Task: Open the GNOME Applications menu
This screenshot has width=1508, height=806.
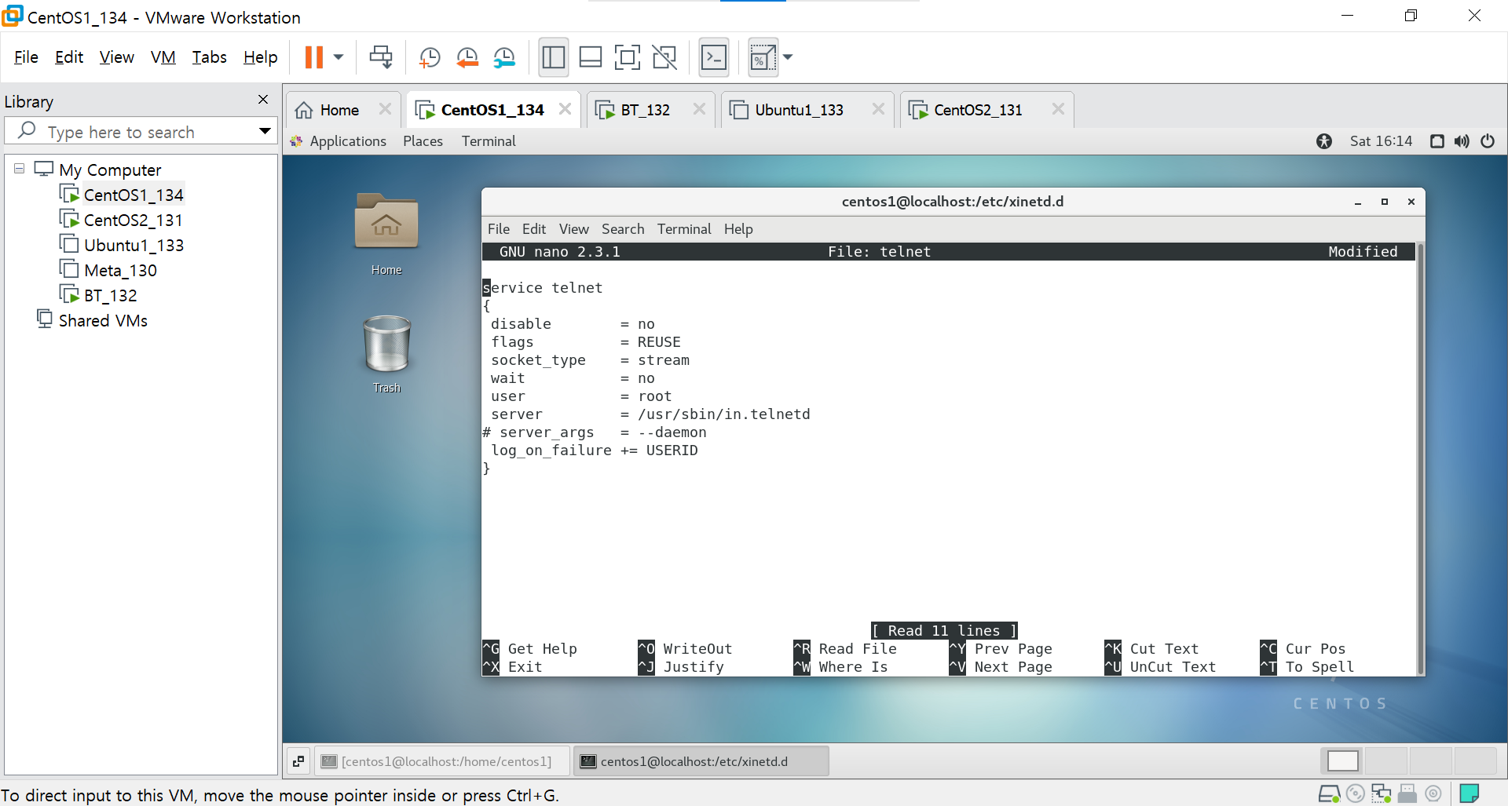Action: [339, 141]
